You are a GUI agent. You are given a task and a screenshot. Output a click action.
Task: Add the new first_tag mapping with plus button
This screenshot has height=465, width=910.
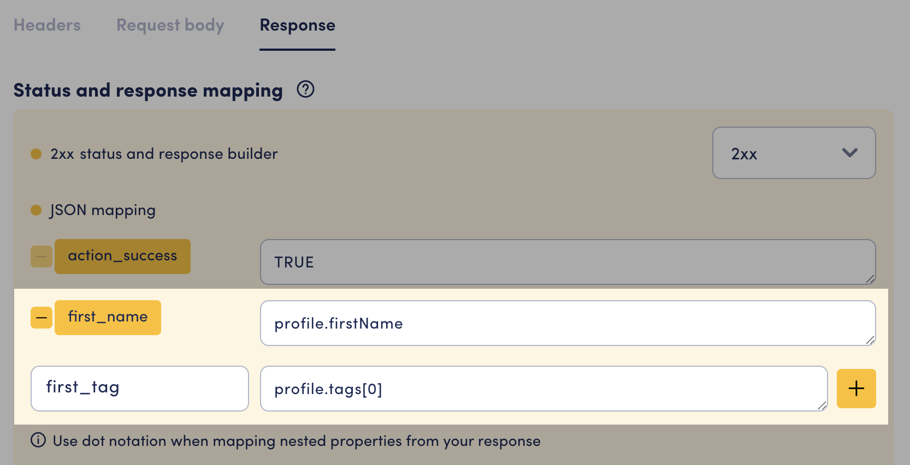click(856, 389)
